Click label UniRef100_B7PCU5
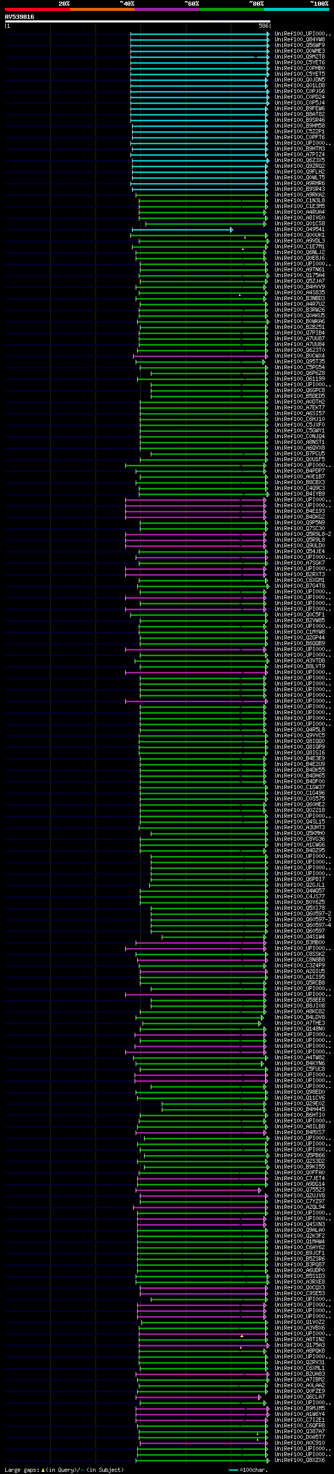Image resolution: width=334 pixels, height=1474 pixels. tap(300, 454)
